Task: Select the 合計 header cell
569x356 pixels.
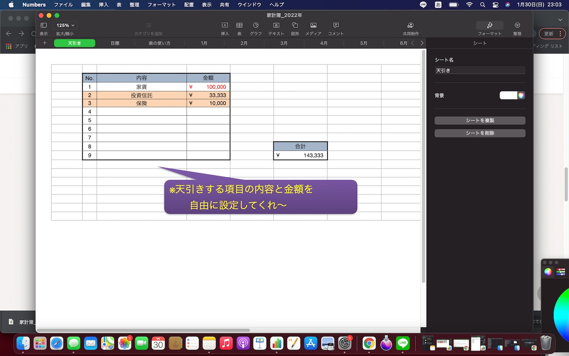Action: tap(300, 147)
